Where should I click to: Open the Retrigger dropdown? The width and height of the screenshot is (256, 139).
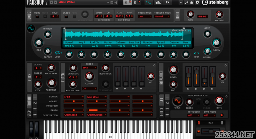tap(194, 115)
